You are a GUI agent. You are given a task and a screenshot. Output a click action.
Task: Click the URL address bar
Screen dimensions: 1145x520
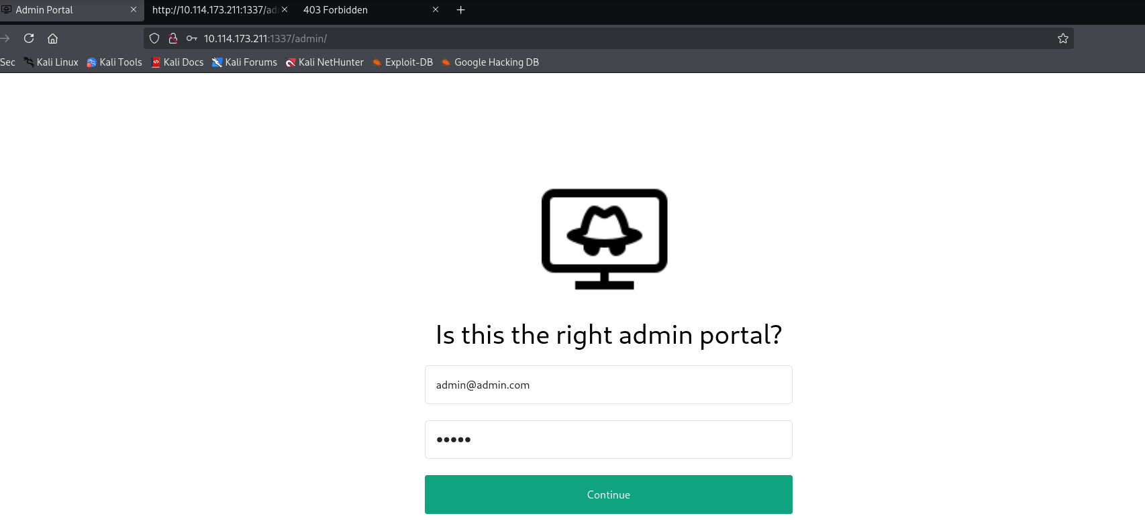click(x=604, y=38)
